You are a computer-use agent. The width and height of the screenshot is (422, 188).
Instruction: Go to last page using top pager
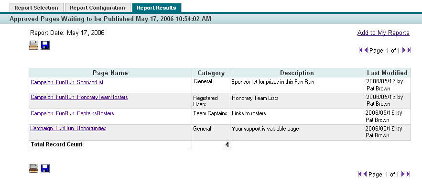pyautogui.click(x=410, y=50)
